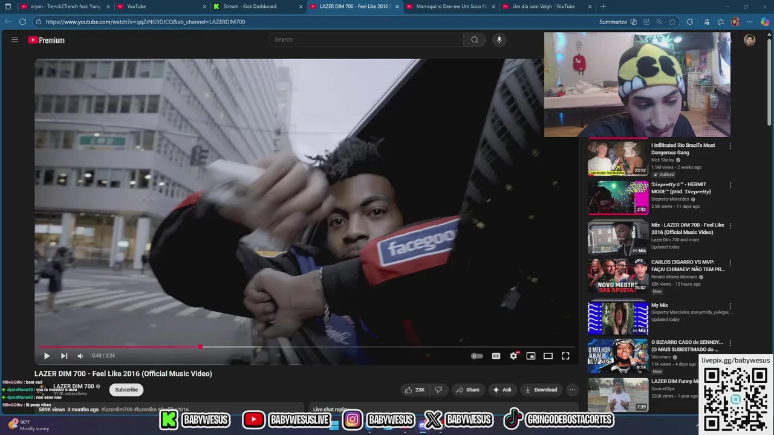This screenshot has width=774, height=435.
Task: Click the #lazerdim700 hashtag in description
Action: tap(117, 410)
